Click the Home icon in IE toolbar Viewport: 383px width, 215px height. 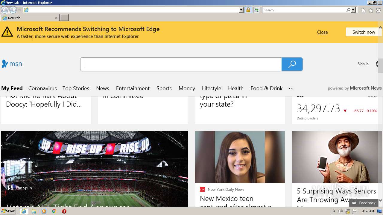coord(363,10)
